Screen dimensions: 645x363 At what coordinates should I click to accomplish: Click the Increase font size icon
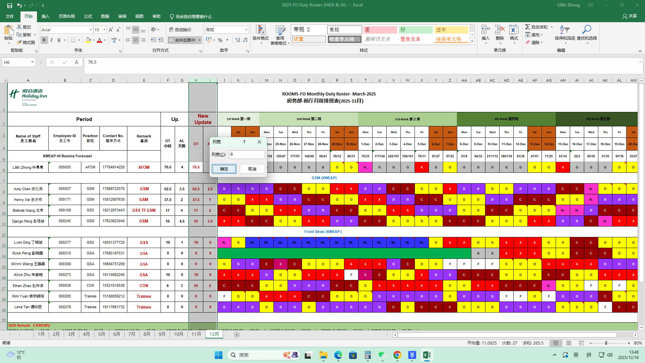point(111,30)
